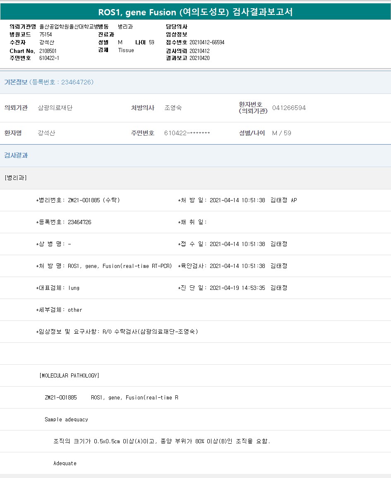Viewport: 391px width, 478px height.
Task: Click 처방의사 name 조영숙
Action: (173, 108)
